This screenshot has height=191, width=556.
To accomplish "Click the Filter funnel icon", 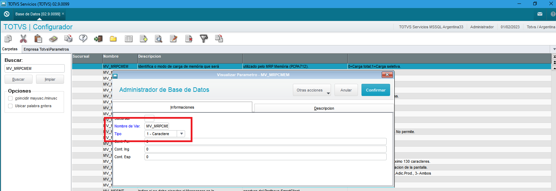I will 204,38.
